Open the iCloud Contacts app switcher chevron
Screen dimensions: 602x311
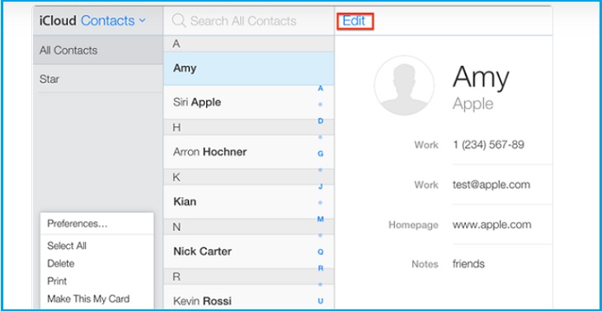143,21
